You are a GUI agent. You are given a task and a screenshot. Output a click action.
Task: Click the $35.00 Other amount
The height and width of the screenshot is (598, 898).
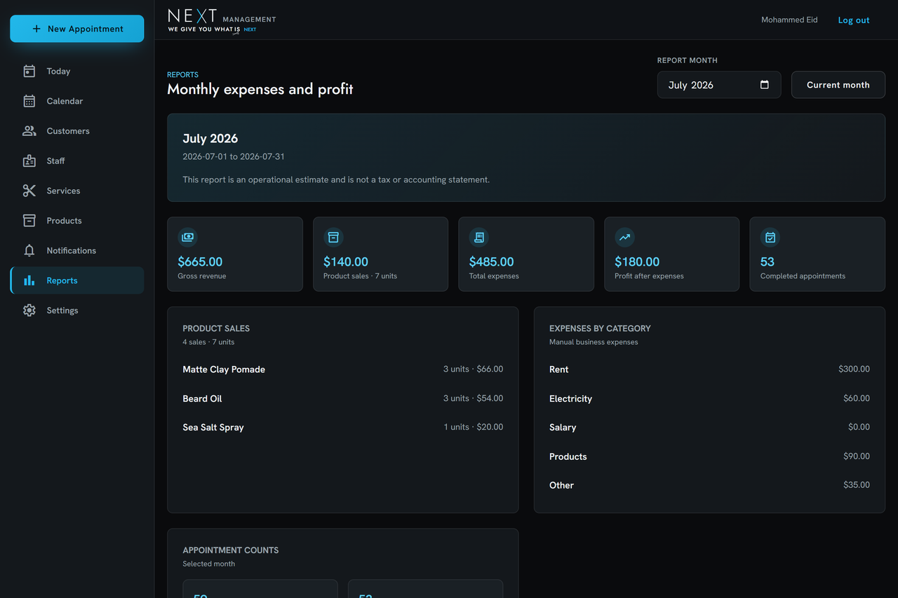pyautogui.click(x=857, y=484)
